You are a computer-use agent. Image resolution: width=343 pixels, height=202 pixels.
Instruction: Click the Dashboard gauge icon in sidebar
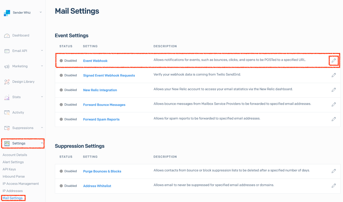click(x=7, y=36)
